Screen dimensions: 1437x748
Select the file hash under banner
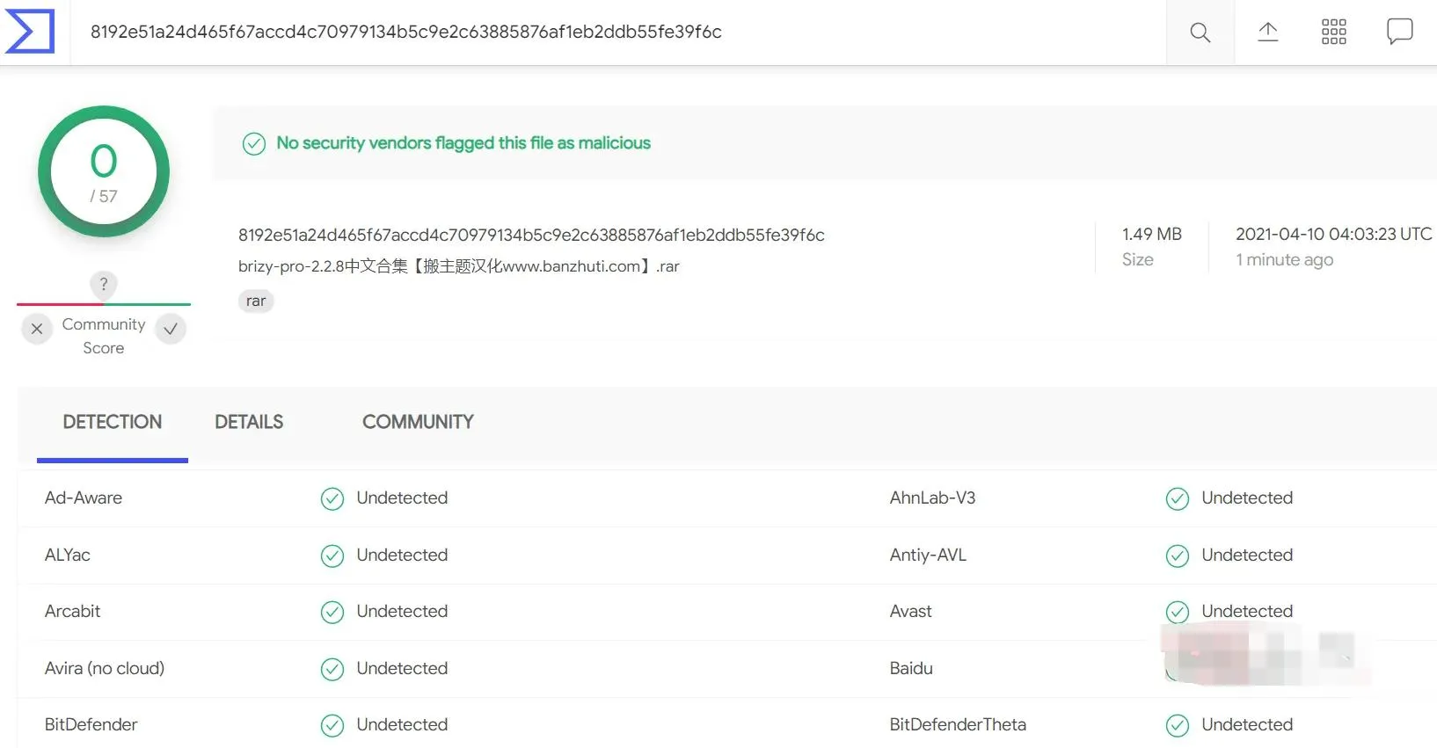[531, 235]
